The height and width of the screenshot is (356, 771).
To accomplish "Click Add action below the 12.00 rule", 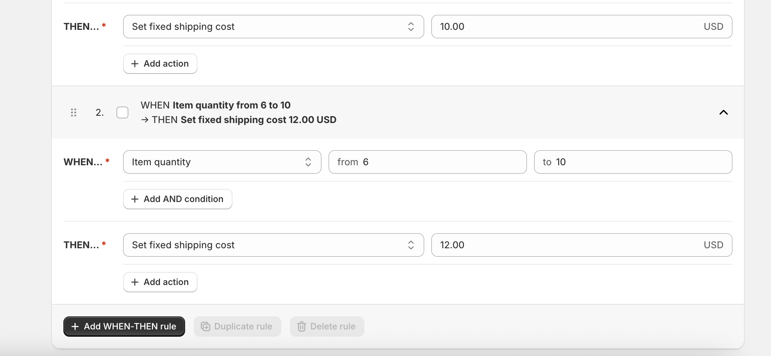I will (x=160, y=282).
